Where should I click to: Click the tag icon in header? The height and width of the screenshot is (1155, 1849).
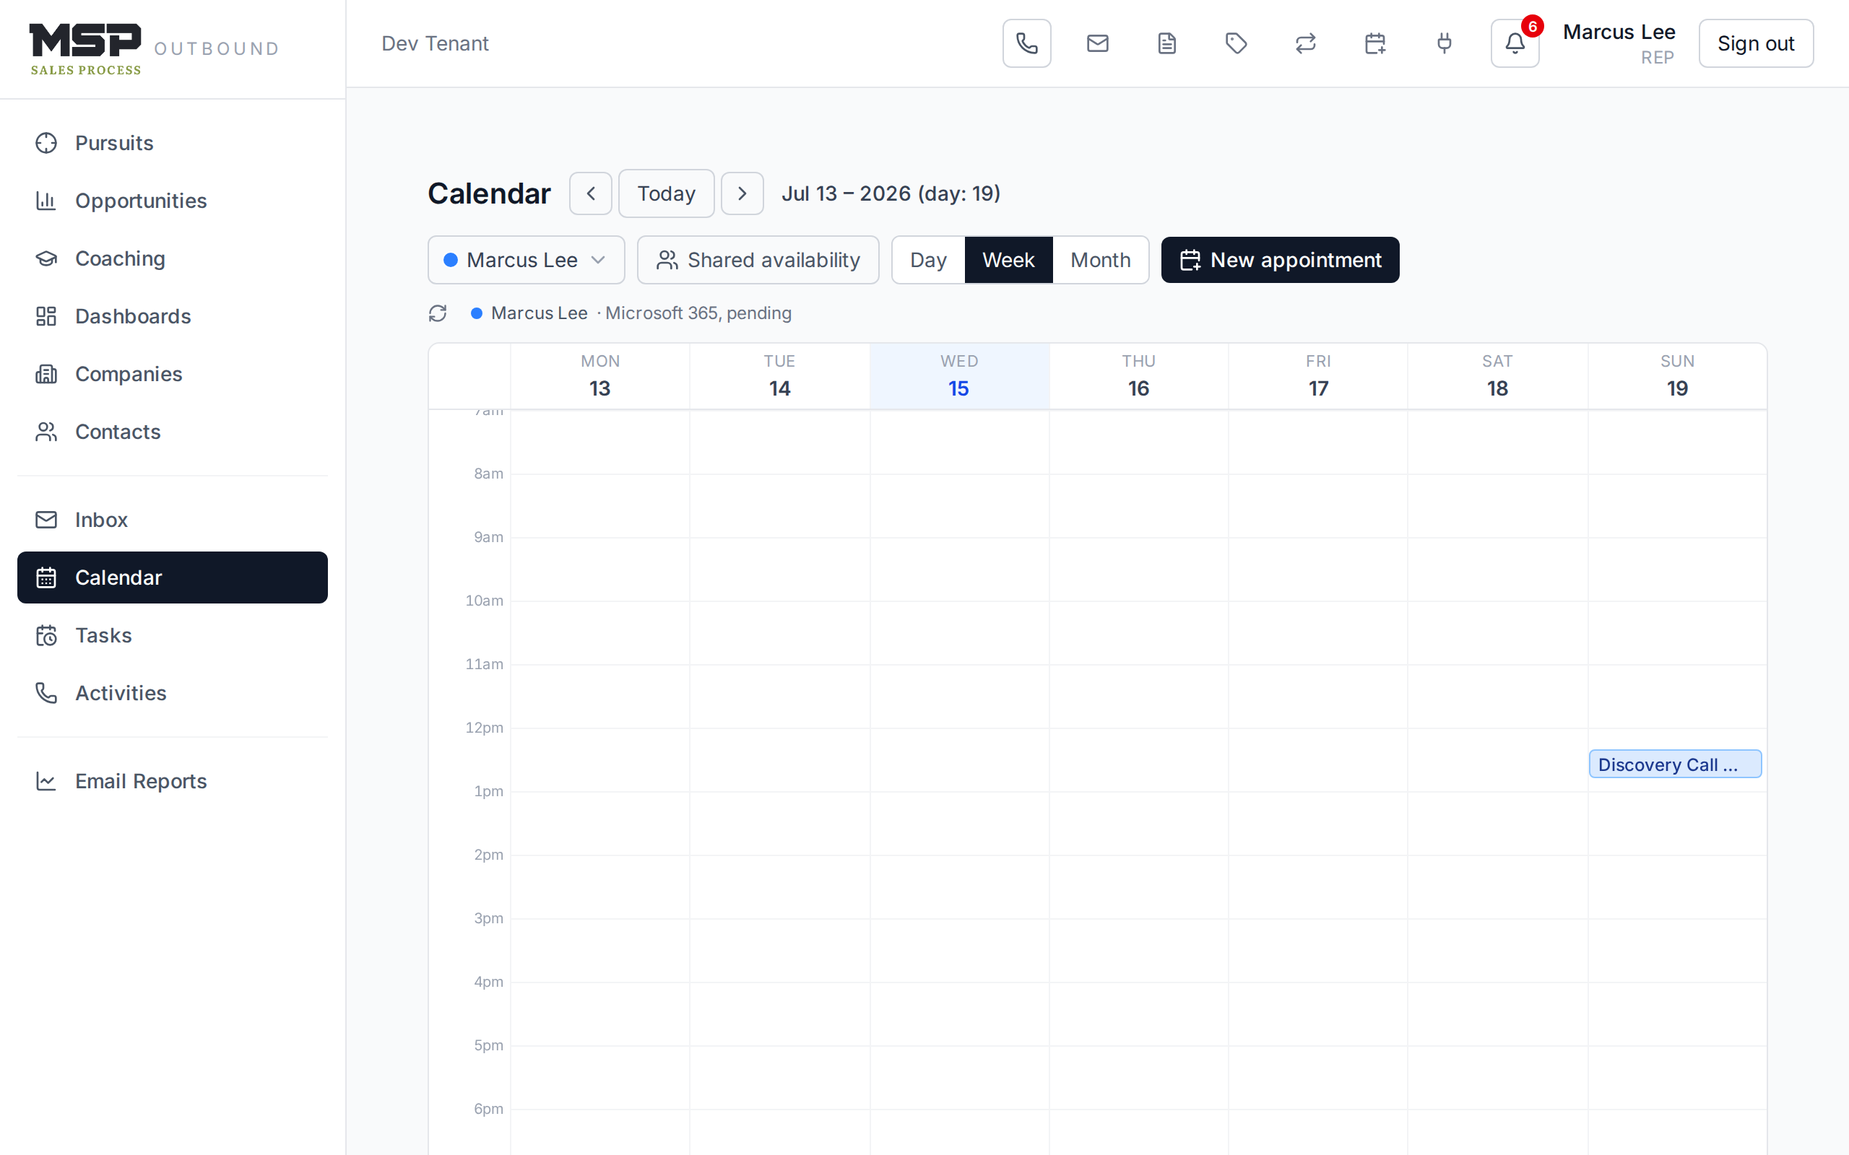[1237, 43]
